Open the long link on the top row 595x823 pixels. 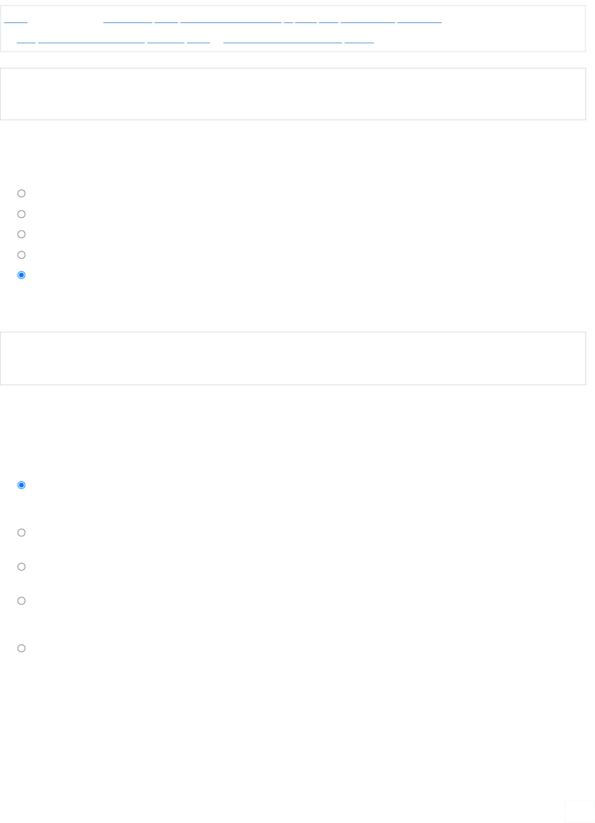272,20
